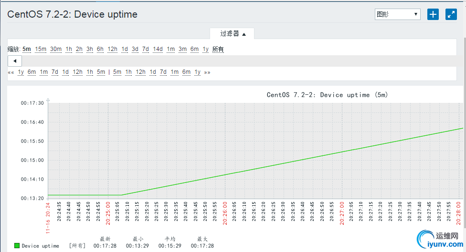Click latest value 00:17:28 under 最新
This screenshot has width=466, height=252.
click(x=105, y=246)
